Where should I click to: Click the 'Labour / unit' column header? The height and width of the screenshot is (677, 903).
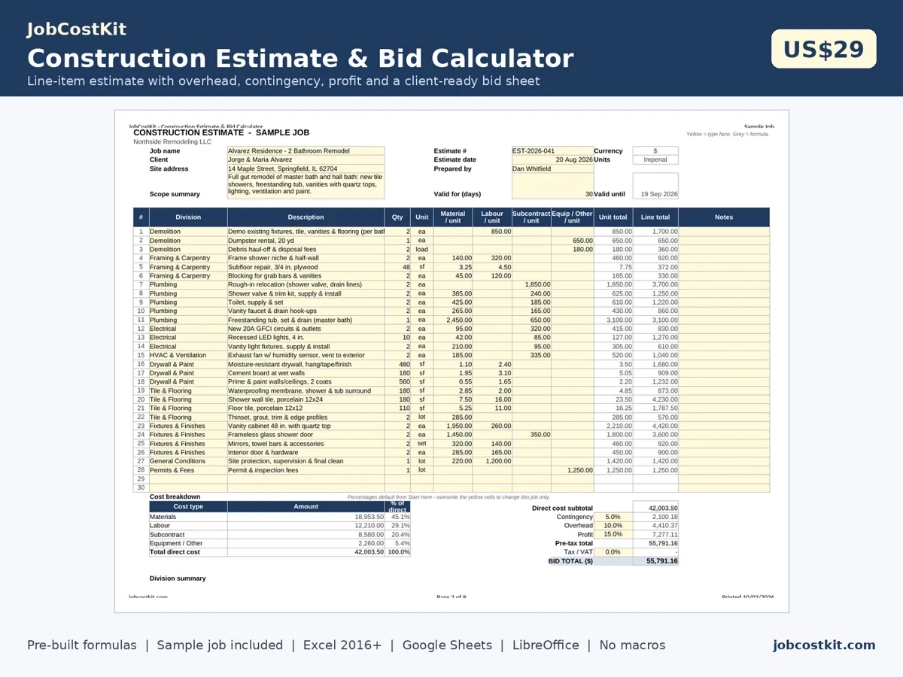click(492, 217)
